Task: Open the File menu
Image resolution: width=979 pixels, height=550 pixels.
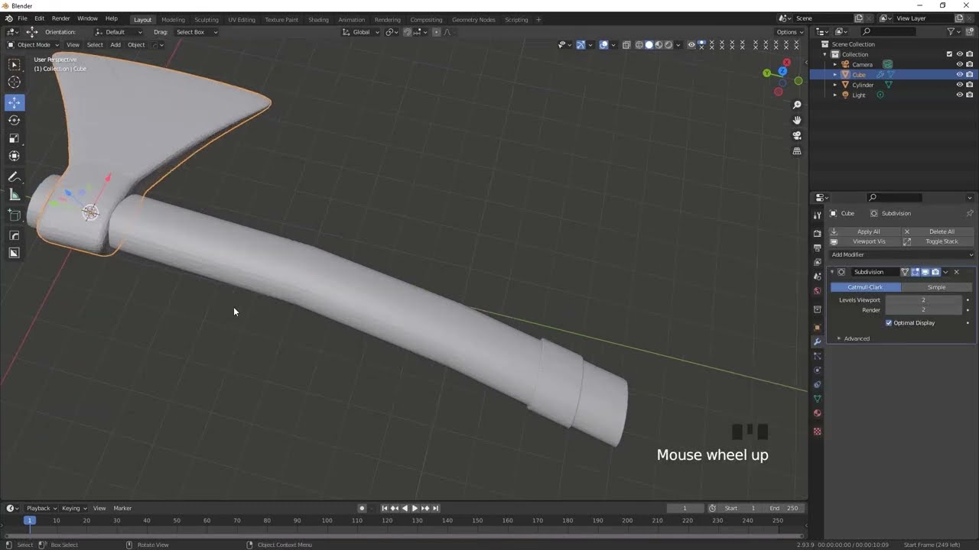Action: pos(22,18)
